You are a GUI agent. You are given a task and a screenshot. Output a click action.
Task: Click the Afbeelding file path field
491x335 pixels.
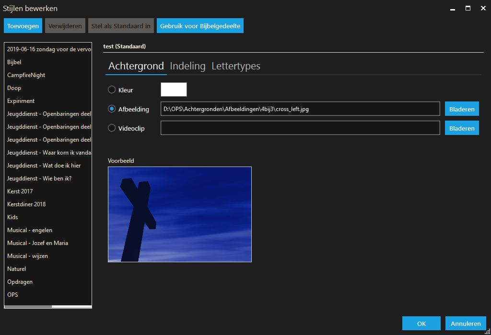300,109
